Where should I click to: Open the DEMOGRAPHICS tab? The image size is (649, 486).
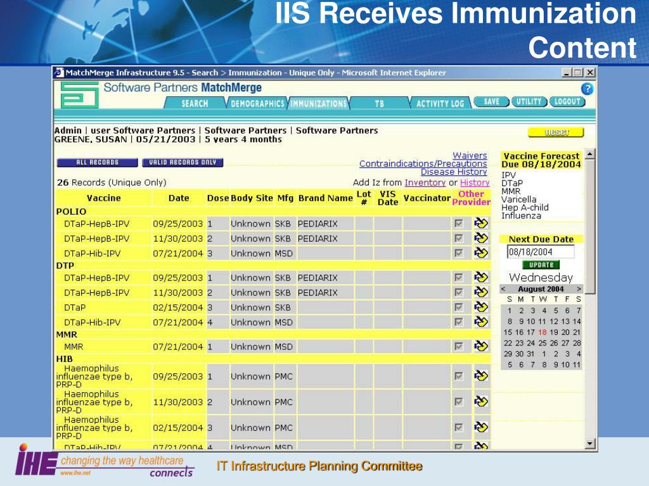[257, 103]
